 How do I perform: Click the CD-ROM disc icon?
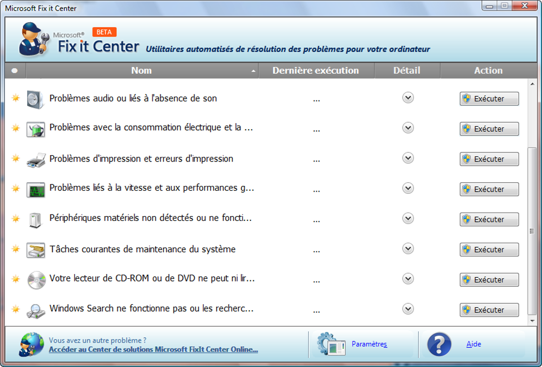[x=36, y=280]
